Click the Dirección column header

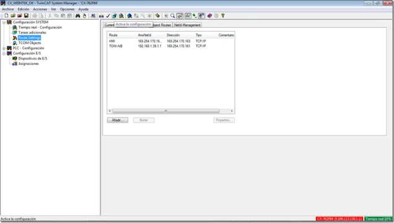[x=180, y=35]
